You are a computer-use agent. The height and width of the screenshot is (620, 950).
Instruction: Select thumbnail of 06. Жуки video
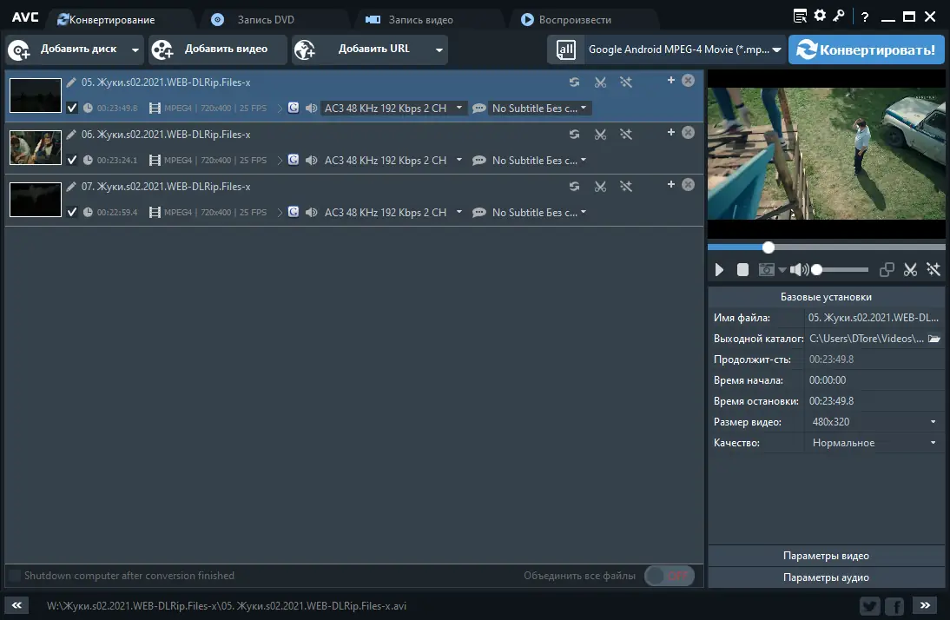[36, 148]
